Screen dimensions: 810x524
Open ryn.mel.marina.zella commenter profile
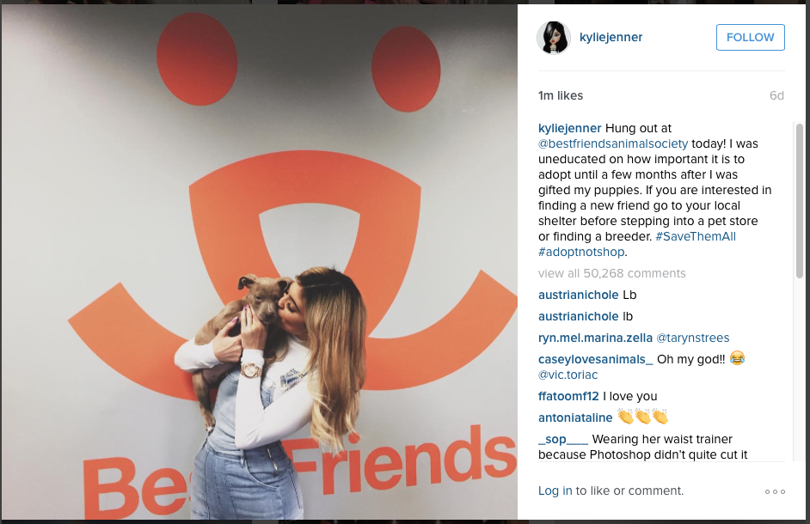[x=595, y=338]
